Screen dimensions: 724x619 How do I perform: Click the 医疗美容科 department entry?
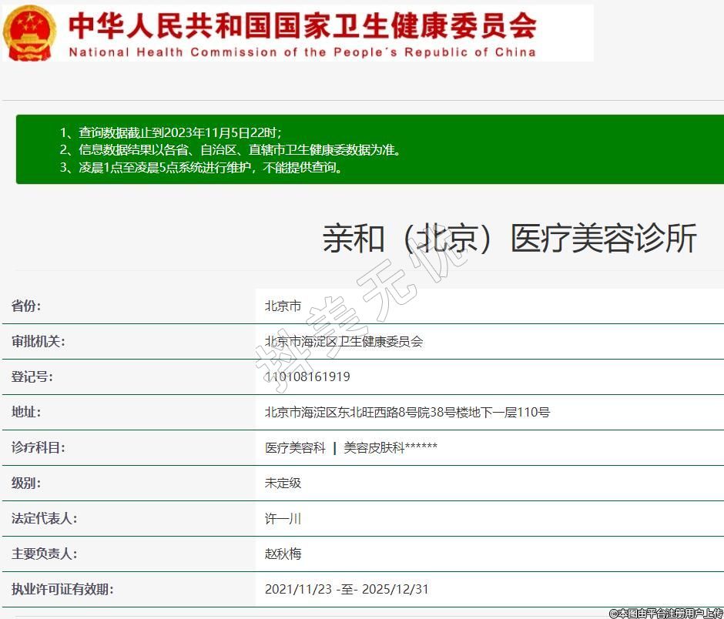(295, 447)
